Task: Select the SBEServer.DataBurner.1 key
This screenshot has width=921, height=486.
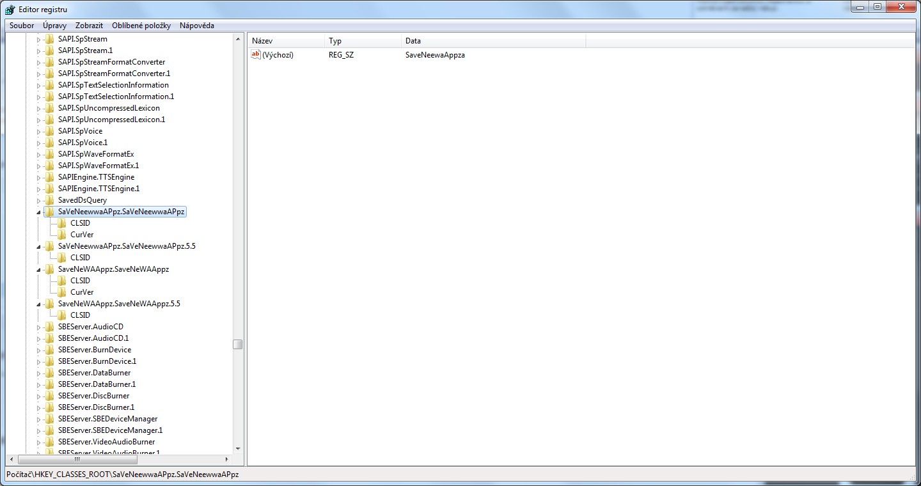Action: coord(97,384)
